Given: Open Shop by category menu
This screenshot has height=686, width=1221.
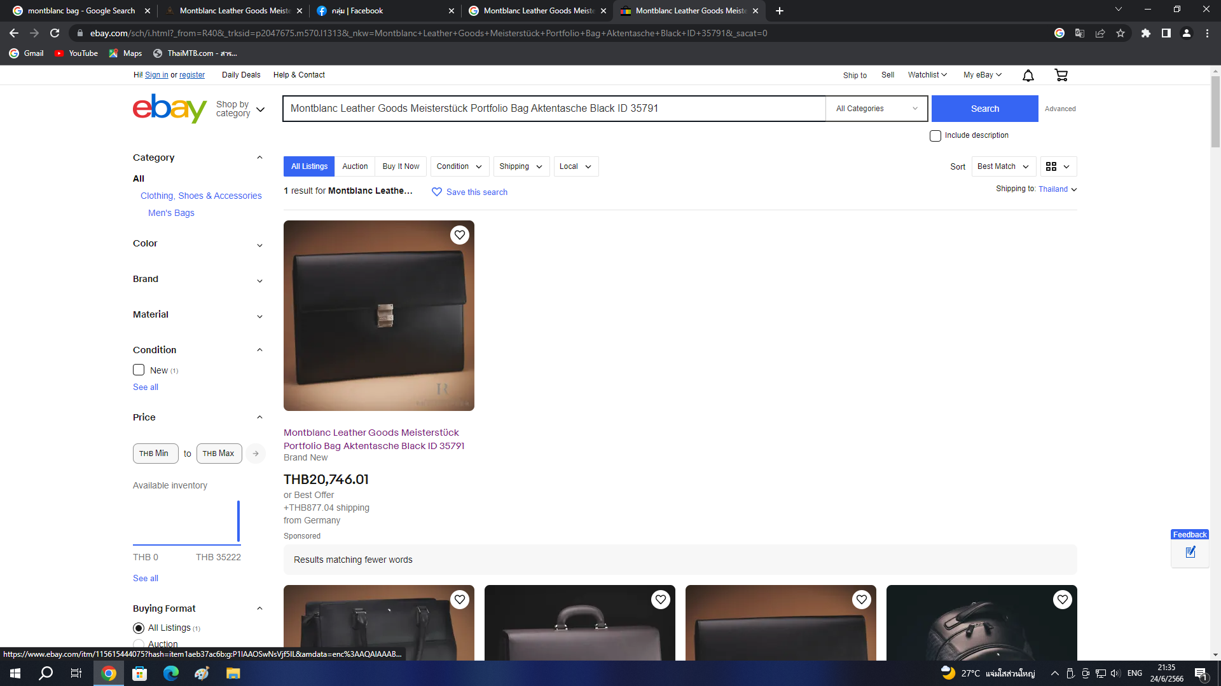Looking at the screenshot, I should 240,109.
